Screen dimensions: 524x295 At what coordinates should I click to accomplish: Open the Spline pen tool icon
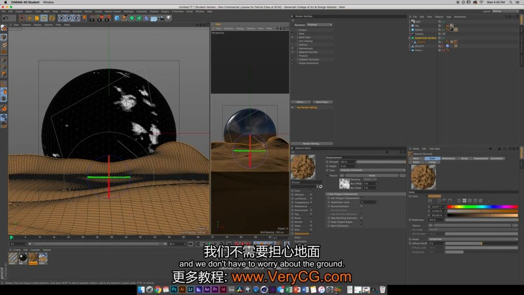[x=124, y=18]
